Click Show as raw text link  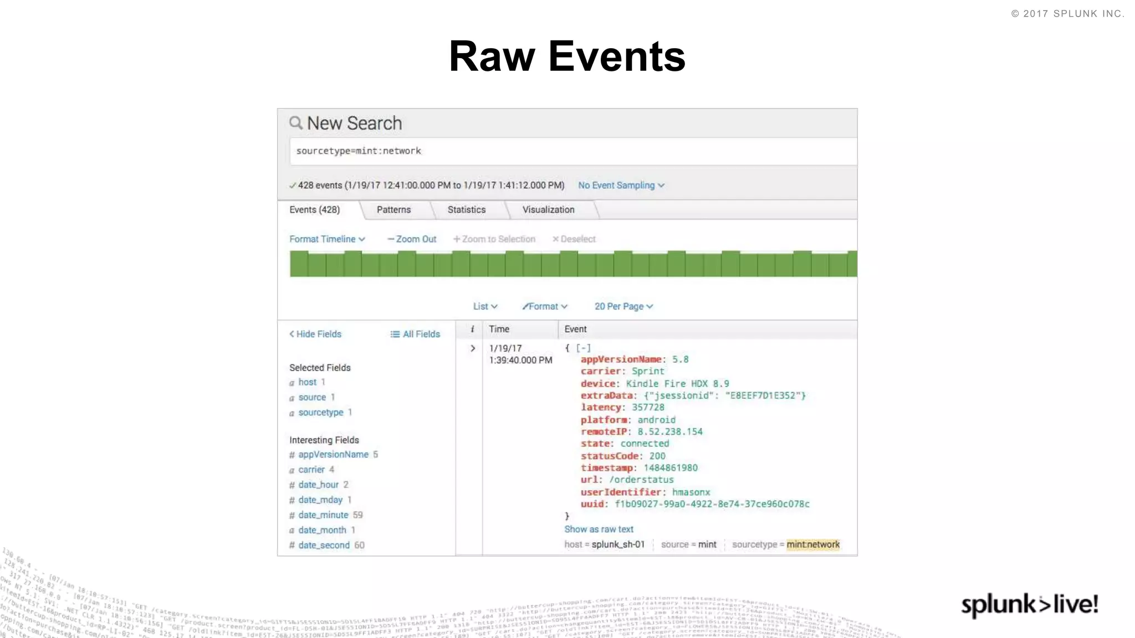599,529
